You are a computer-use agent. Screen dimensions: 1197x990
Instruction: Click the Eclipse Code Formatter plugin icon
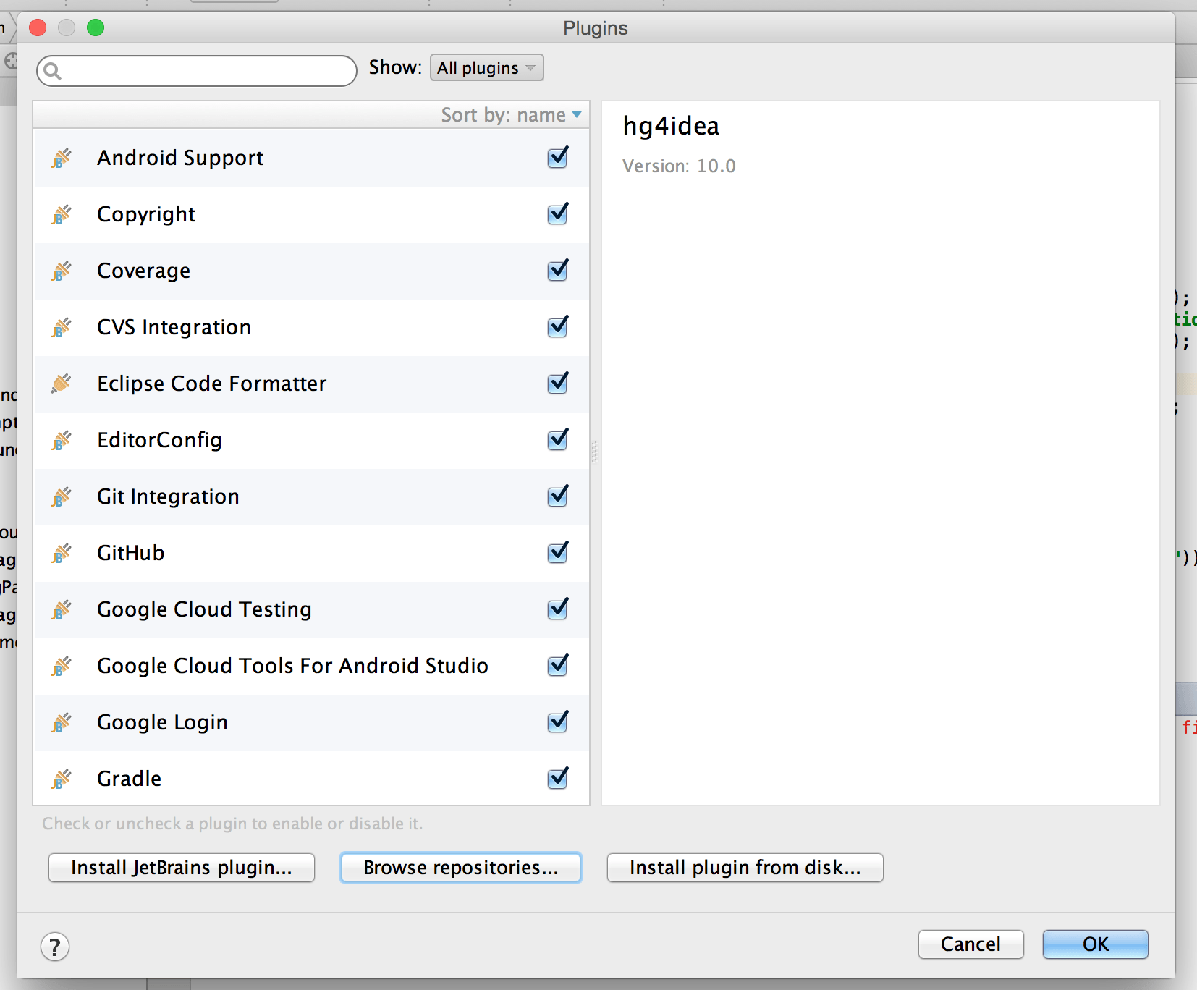pyautogui.click(x=62, y=384)
